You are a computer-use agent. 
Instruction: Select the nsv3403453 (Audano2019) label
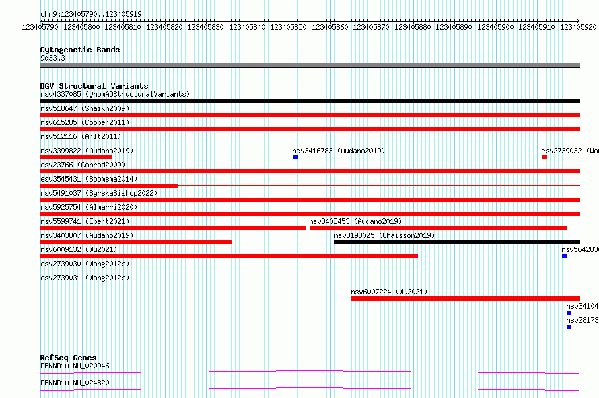355,221
